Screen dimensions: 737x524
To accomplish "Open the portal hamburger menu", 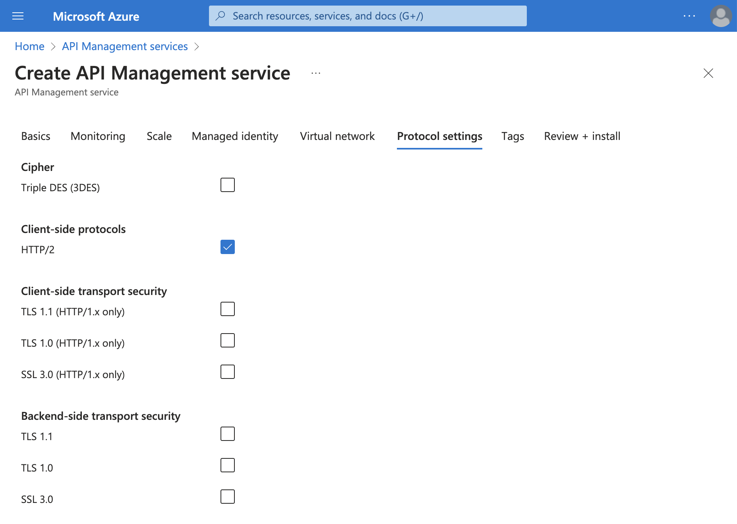I will coord(18,16).
